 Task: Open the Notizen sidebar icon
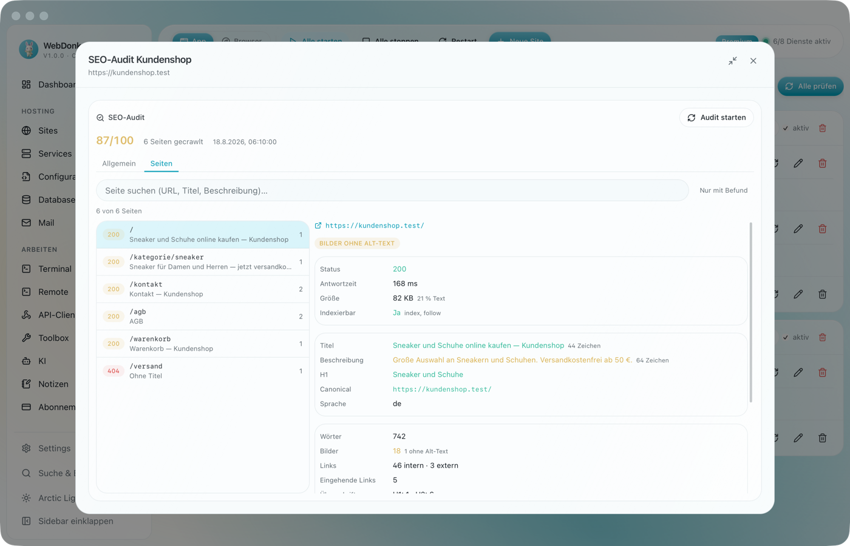26,384
